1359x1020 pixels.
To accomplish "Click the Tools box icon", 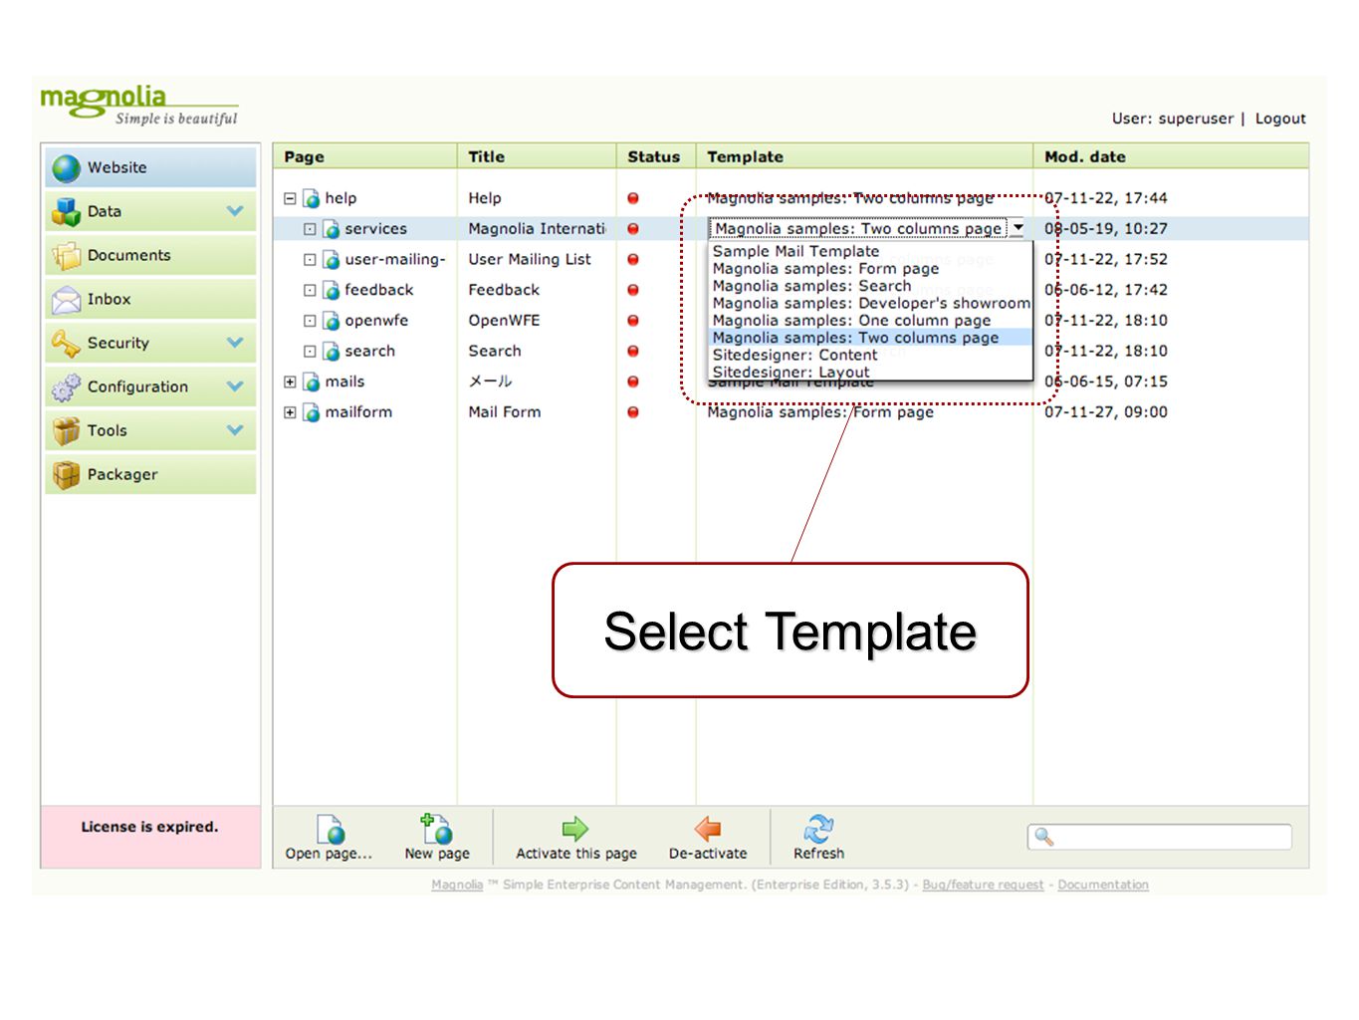I will click(67, 431).
